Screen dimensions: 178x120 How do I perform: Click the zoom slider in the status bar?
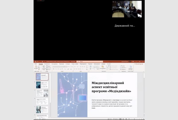[x=134, y=119]
